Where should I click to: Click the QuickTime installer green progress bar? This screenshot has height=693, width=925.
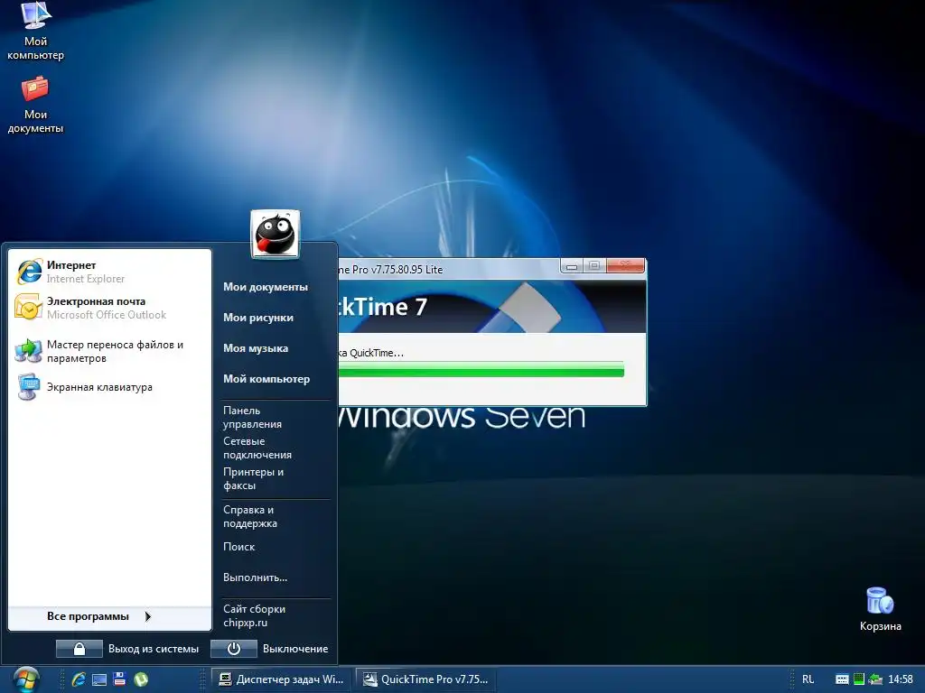pos(481,369)
